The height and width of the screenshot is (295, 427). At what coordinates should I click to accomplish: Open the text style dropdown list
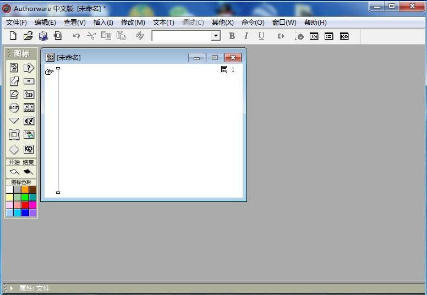click(216, 36)
